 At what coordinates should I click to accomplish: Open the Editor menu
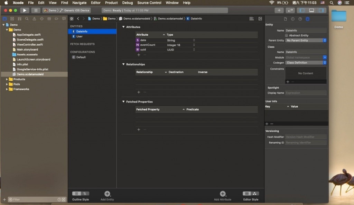pos(95,3)
